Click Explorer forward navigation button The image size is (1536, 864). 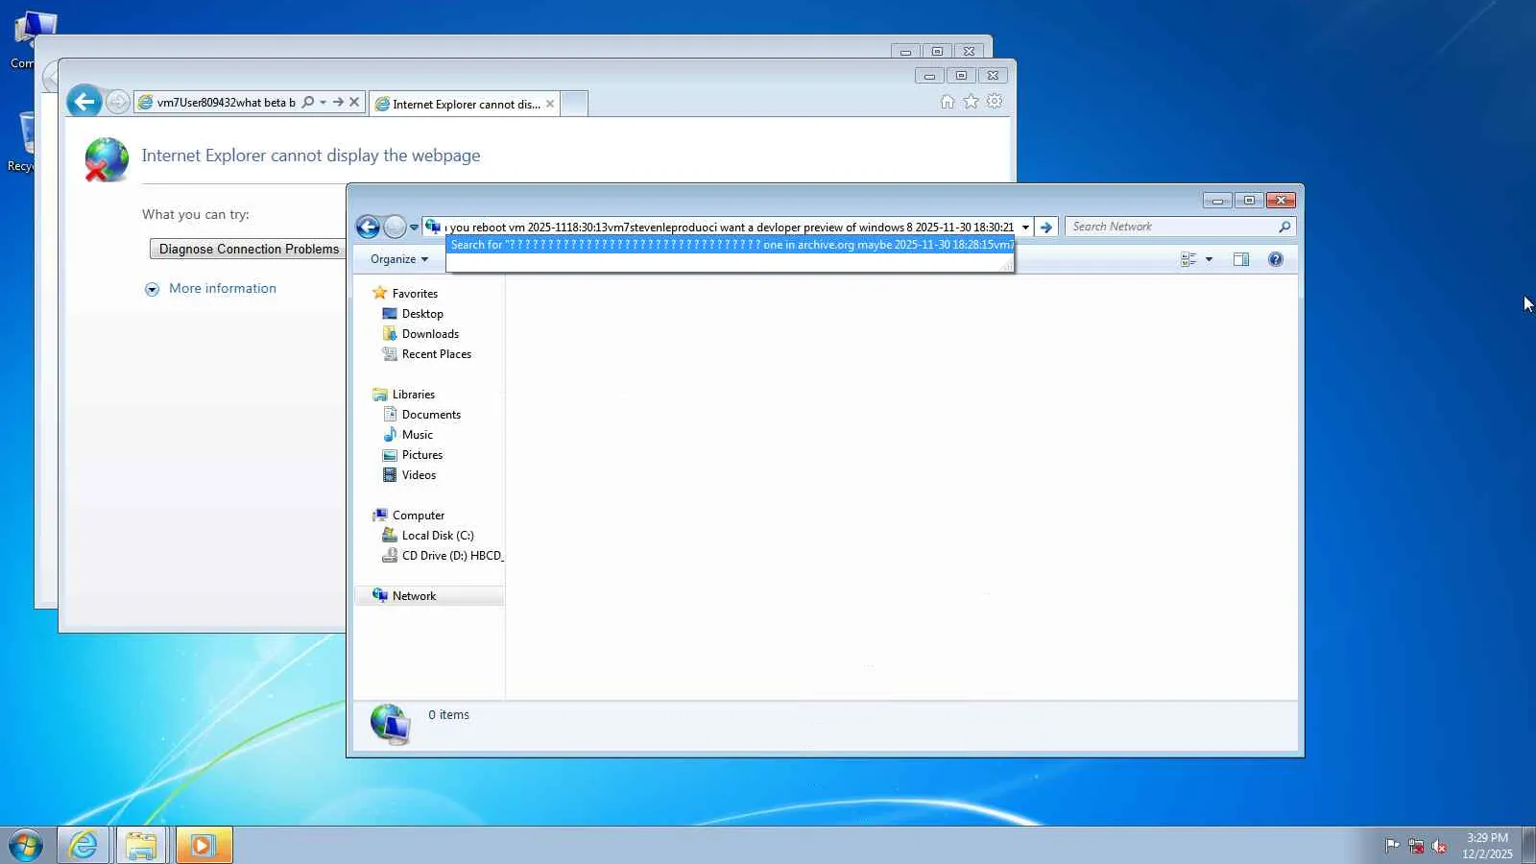pos(395,227)
